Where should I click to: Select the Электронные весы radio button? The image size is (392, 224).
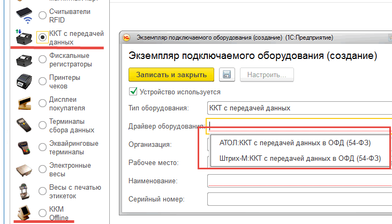(x=42, y=169)
